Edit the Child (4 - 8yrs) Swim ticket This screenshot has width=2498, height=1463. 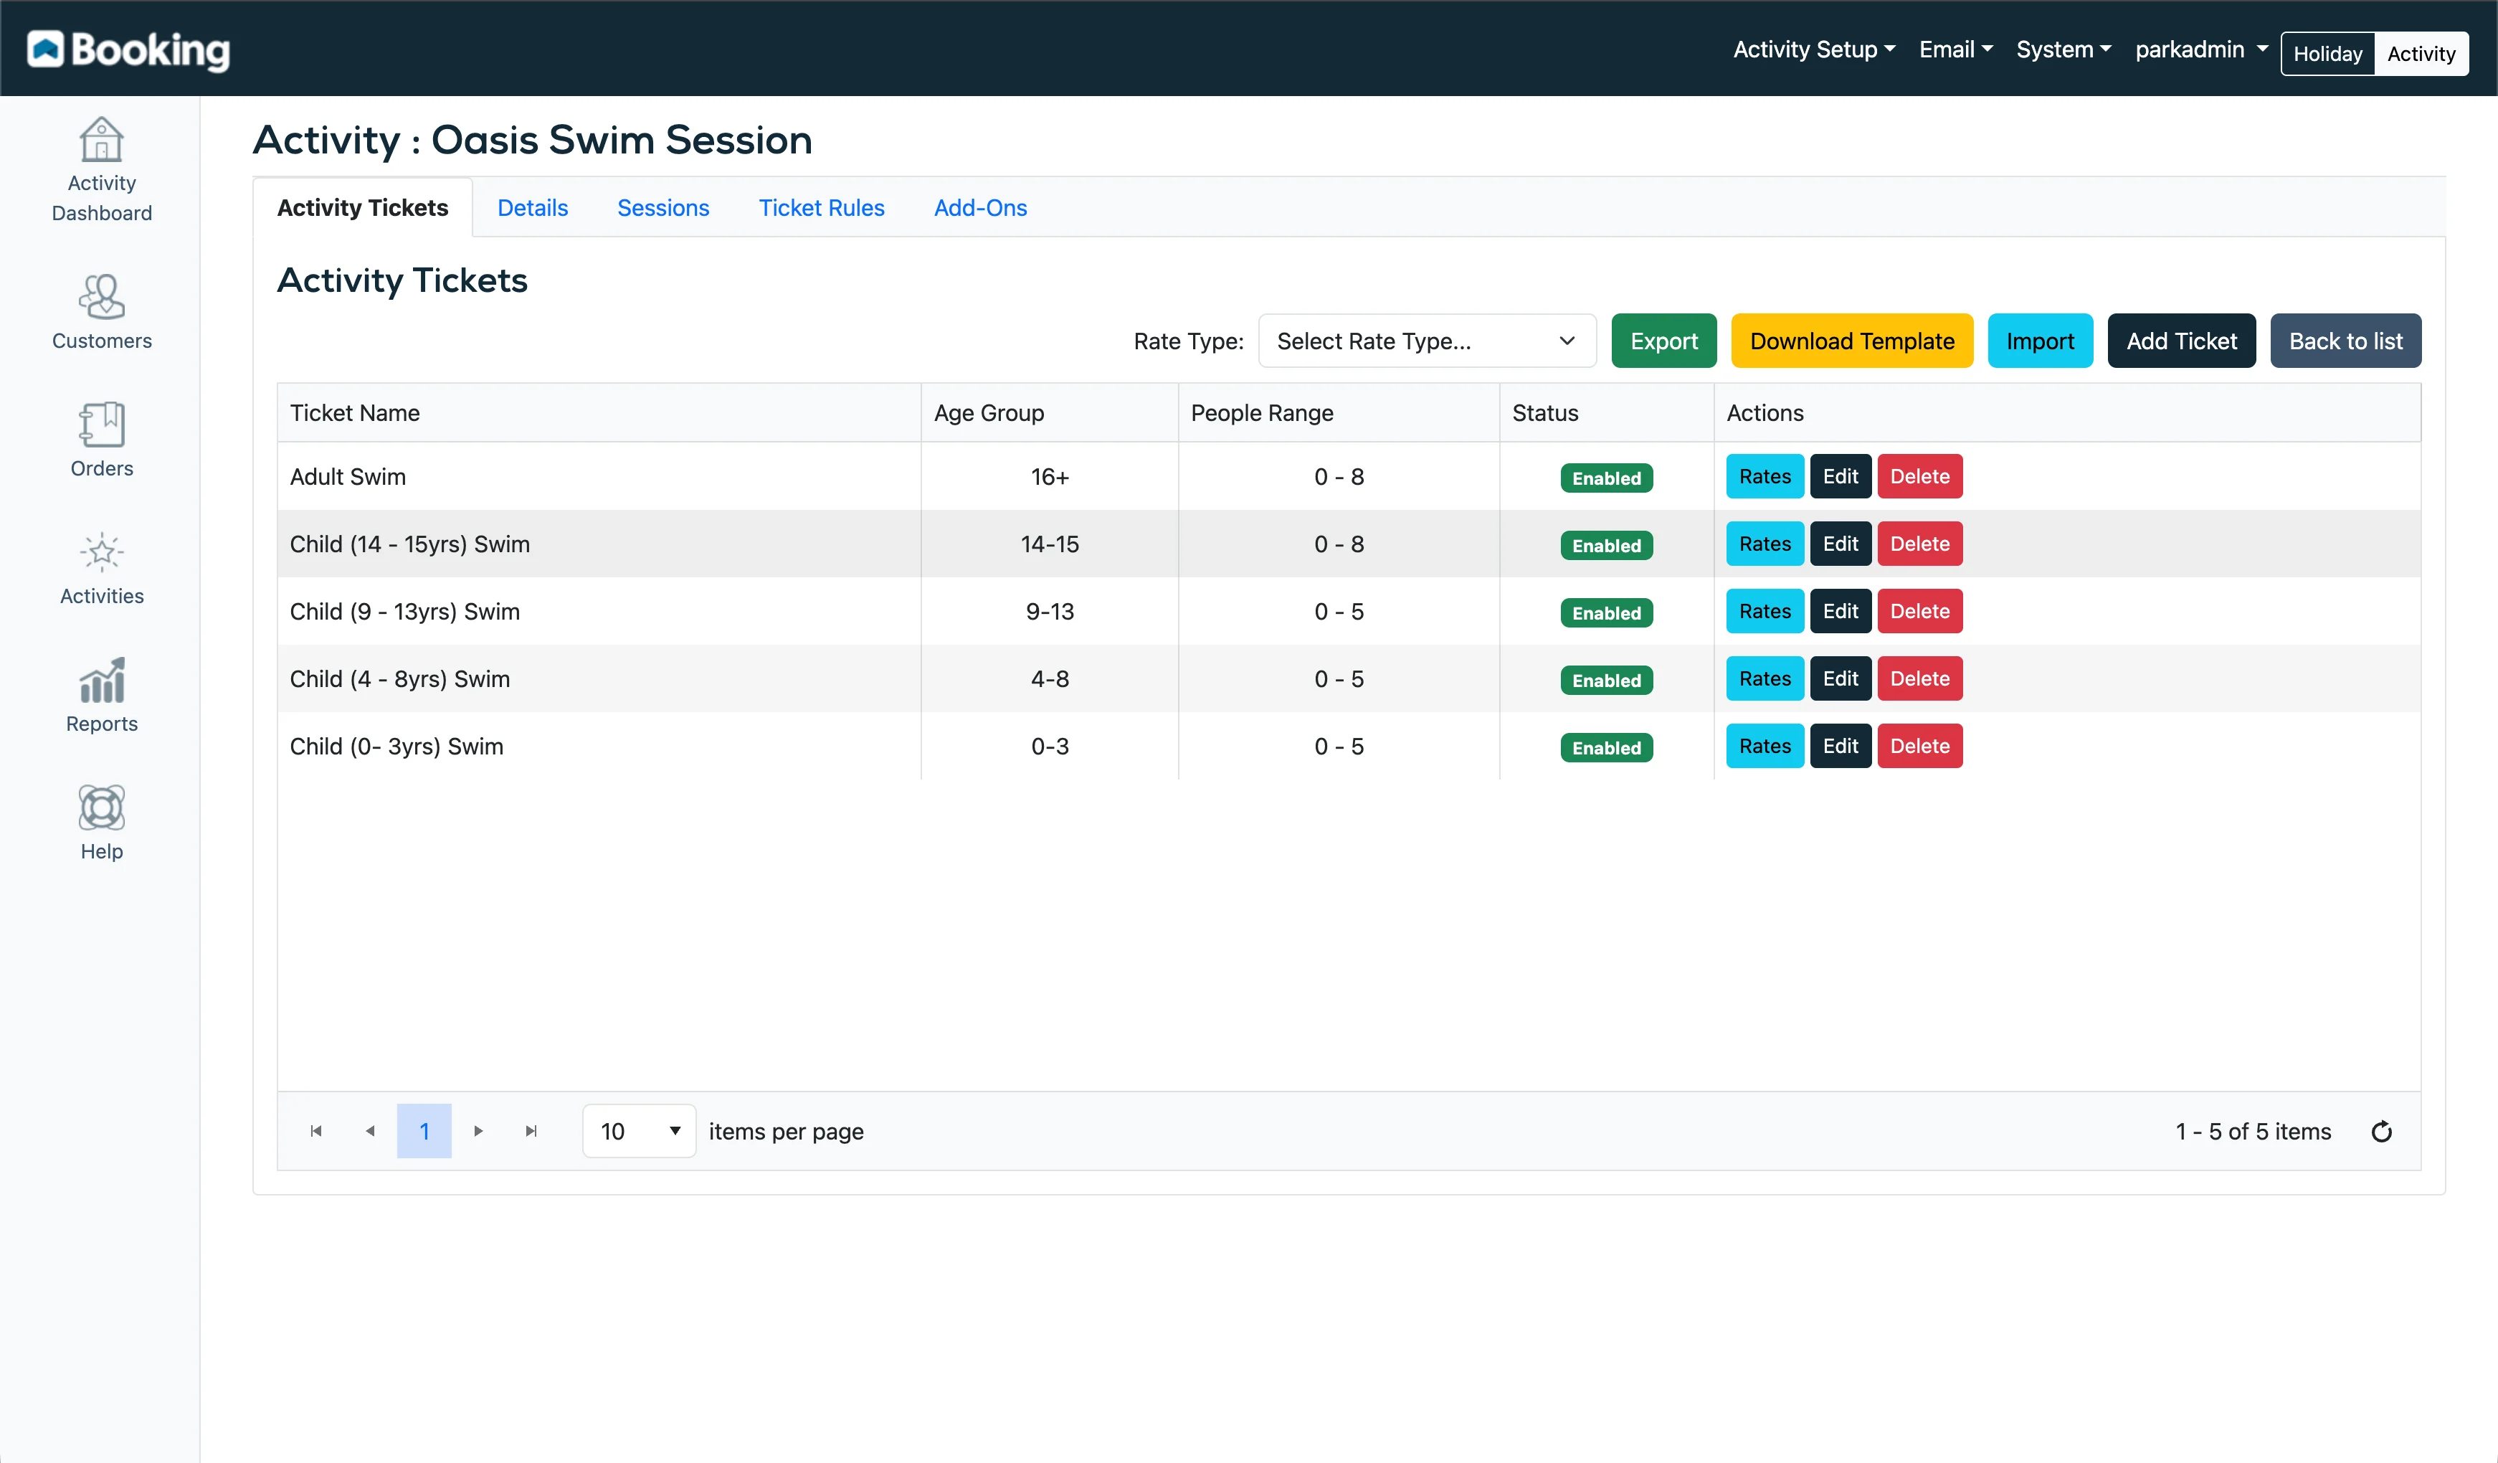pyautogui.click(x=1840, y=679)
